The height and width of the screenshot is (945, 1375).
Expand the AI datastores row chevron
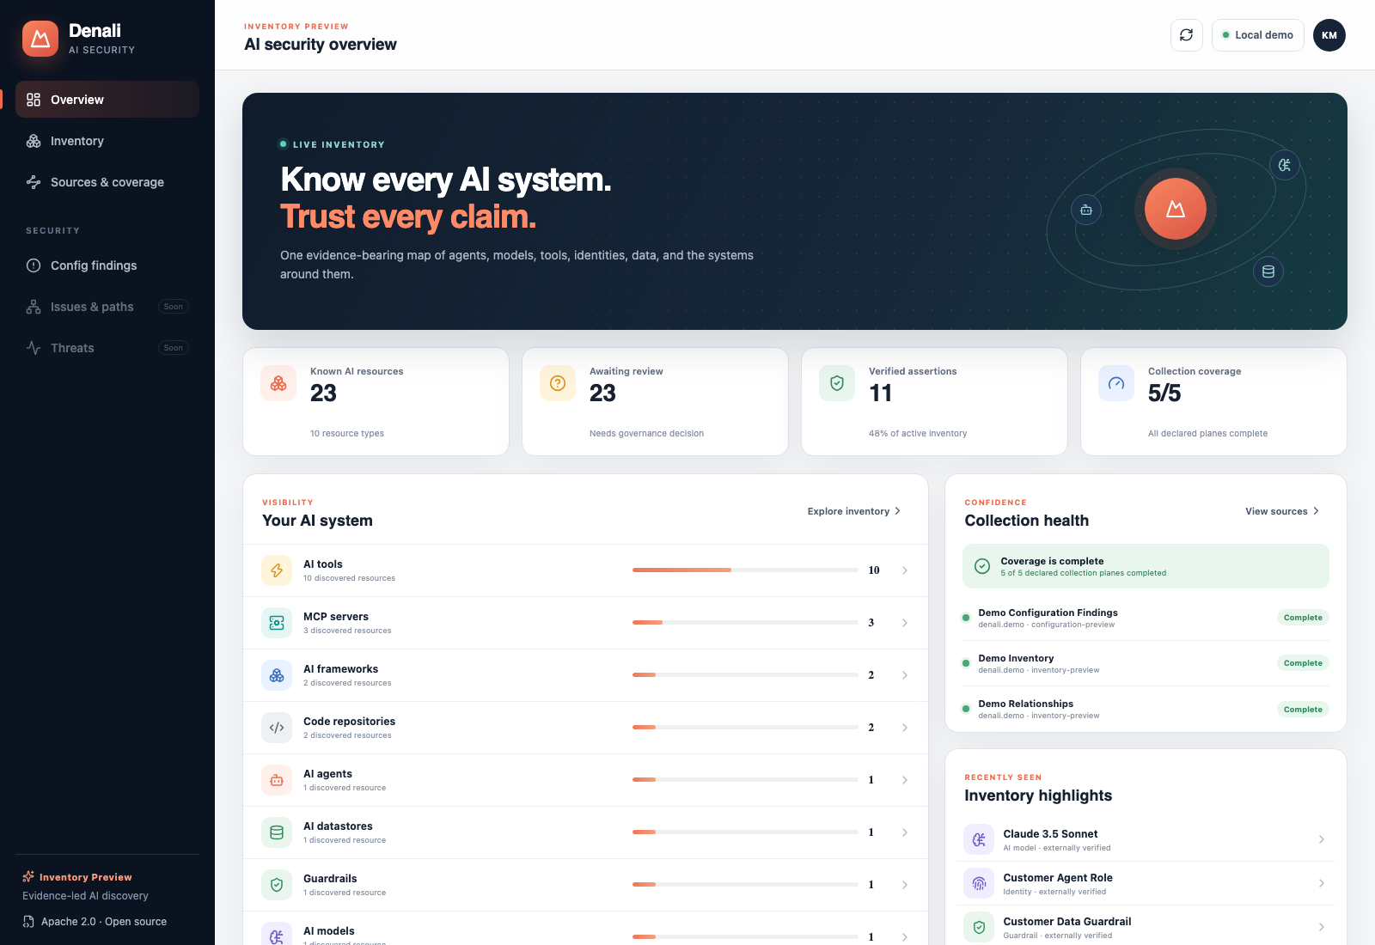(x=905, y=832)
